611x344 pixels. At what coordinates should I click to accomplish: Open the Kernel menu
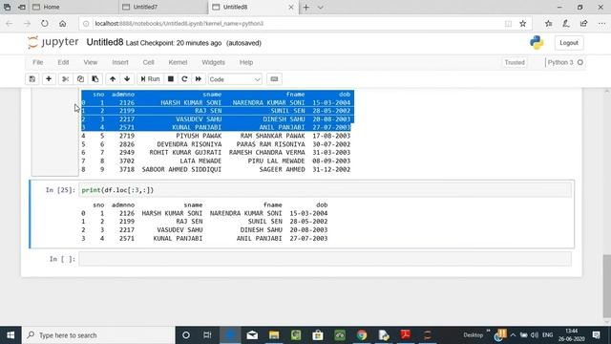tap(178, 62)
